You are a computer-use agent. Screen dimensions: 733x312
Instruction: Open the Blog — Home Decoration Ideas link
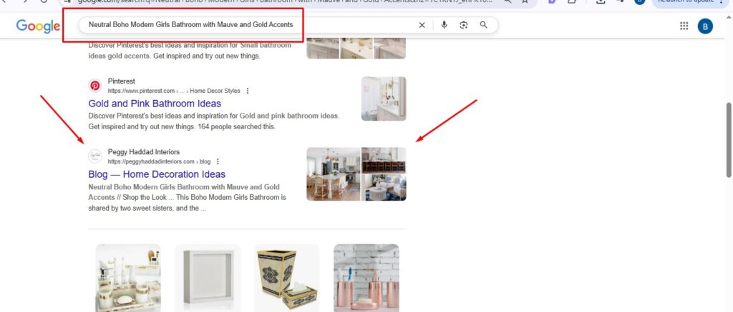(157, 174)
